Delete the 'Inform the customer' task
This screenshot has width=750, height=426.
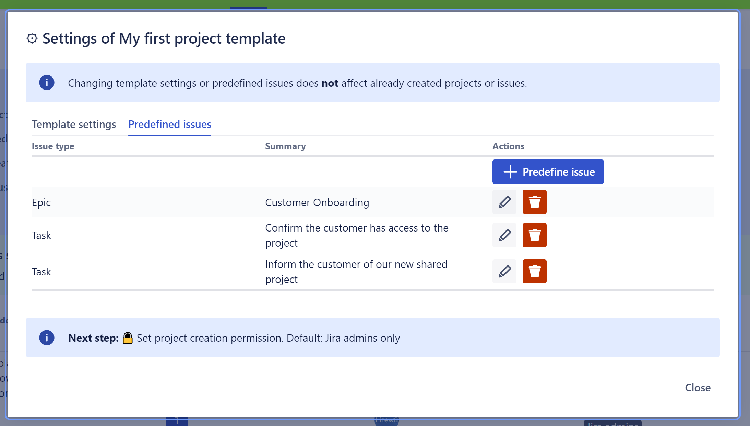click(535, 271)
